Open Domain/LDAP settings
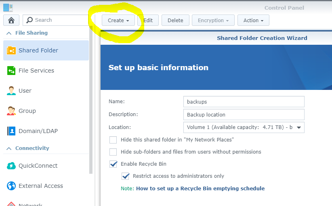Image resolution: width=332 pixels, height=206 pixels. pos(46,131)
